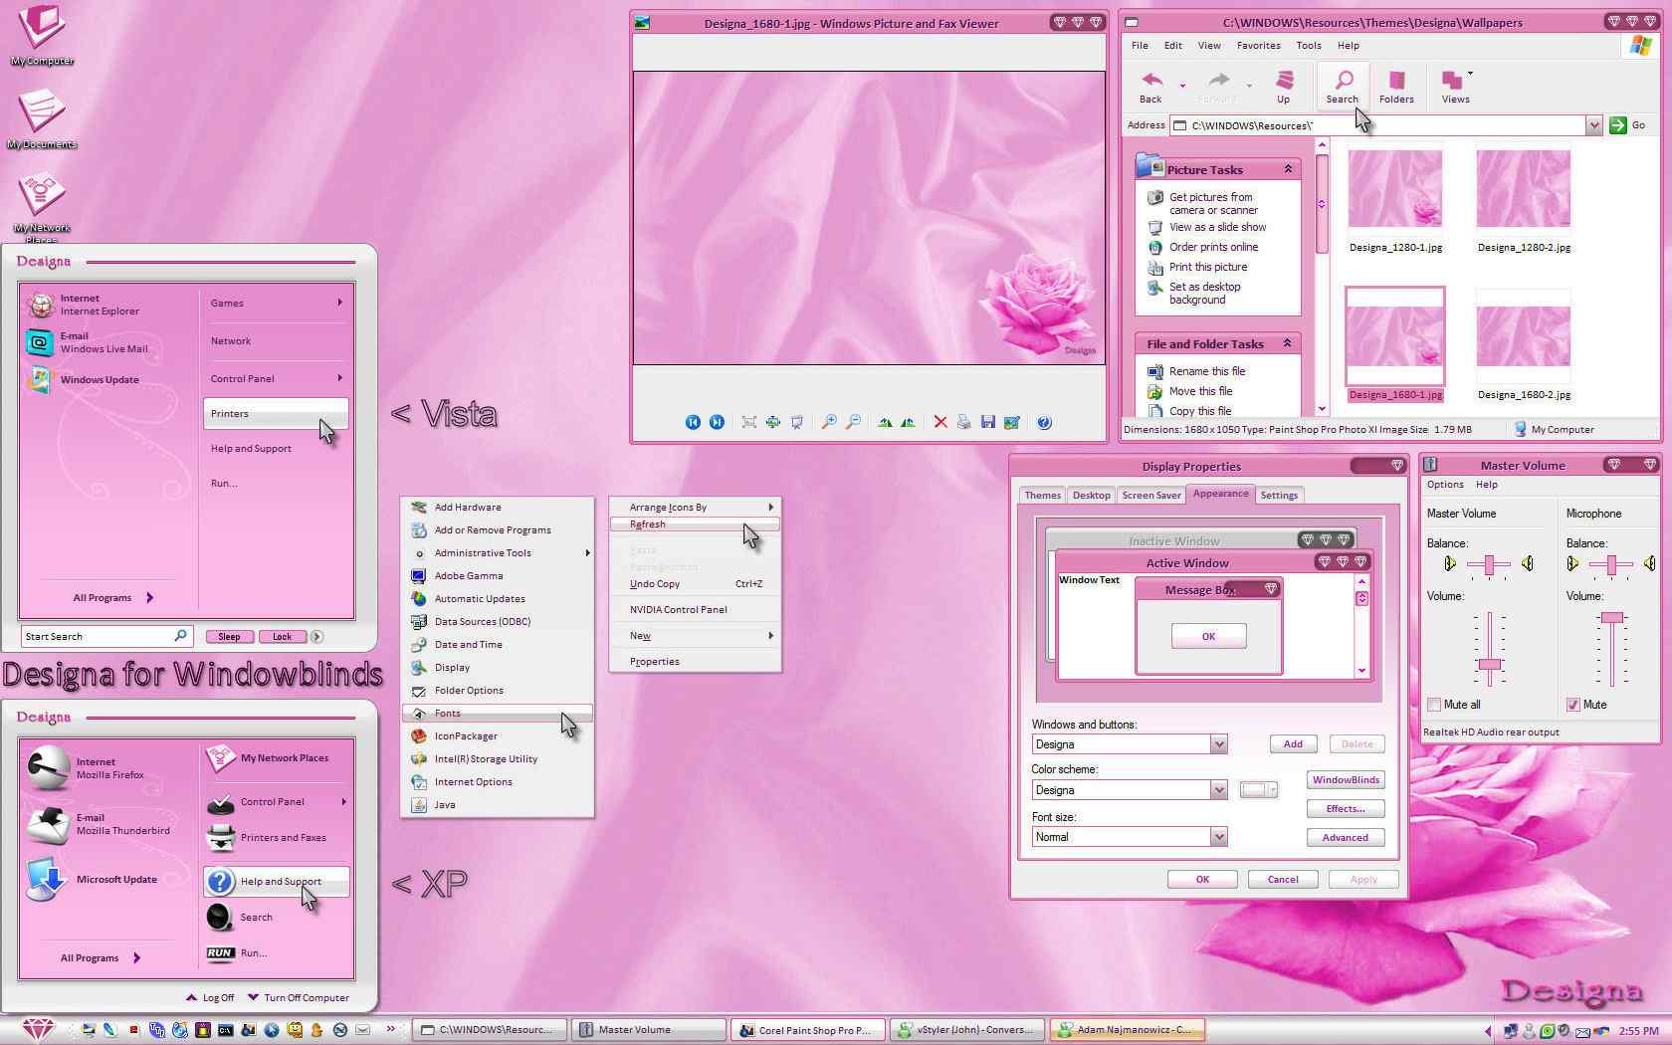Click diamond Start button on taskbar

[37, 1030]
